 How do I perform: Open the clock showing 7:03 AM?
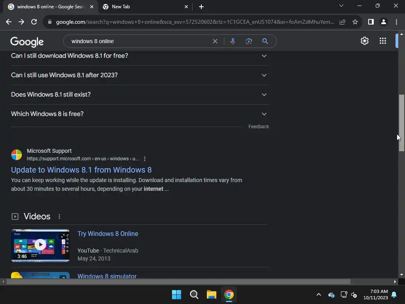tap(376, 294)
